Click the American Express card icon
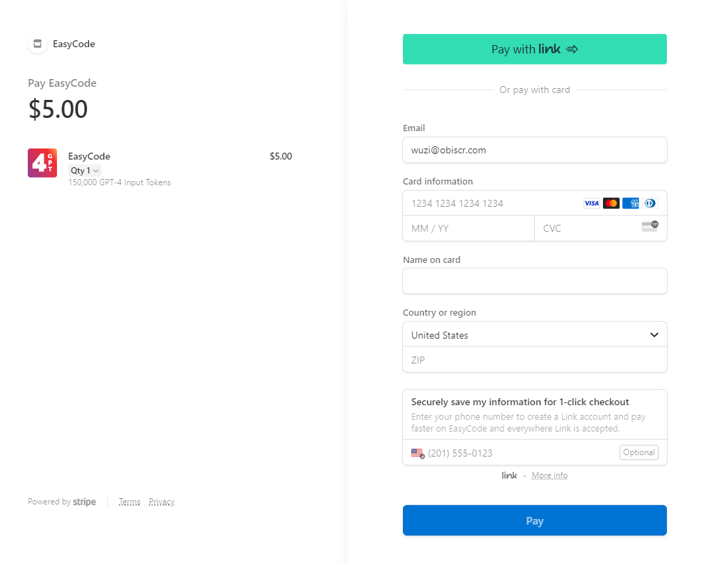 click(631, 203)
